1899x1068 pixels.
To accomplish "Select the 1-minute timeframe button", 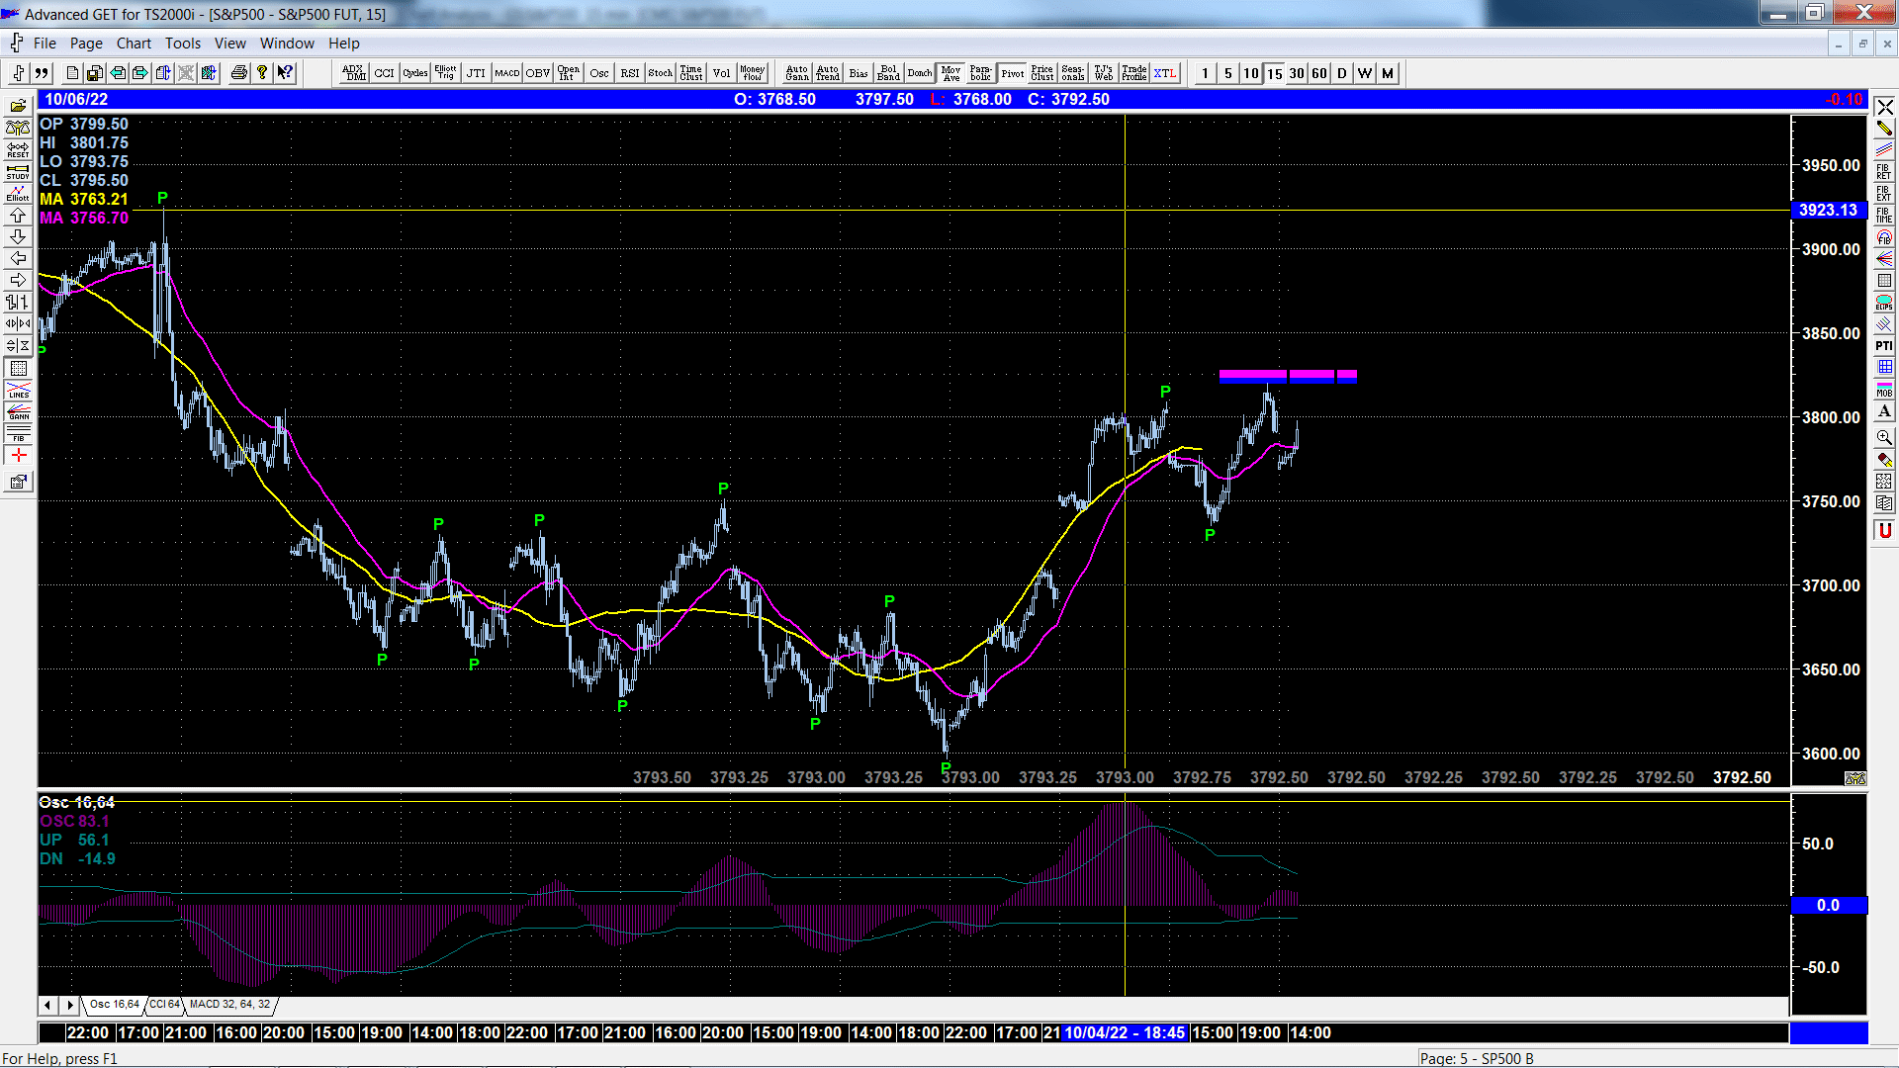I will click(x=1205, y=73).
